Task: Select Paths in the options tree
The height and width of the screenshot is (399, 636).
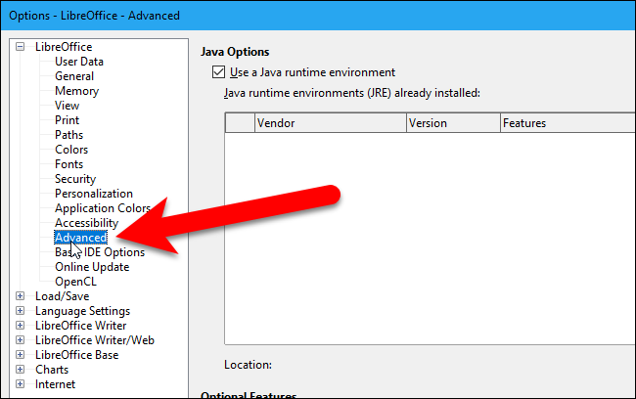Action: point(68,135)
